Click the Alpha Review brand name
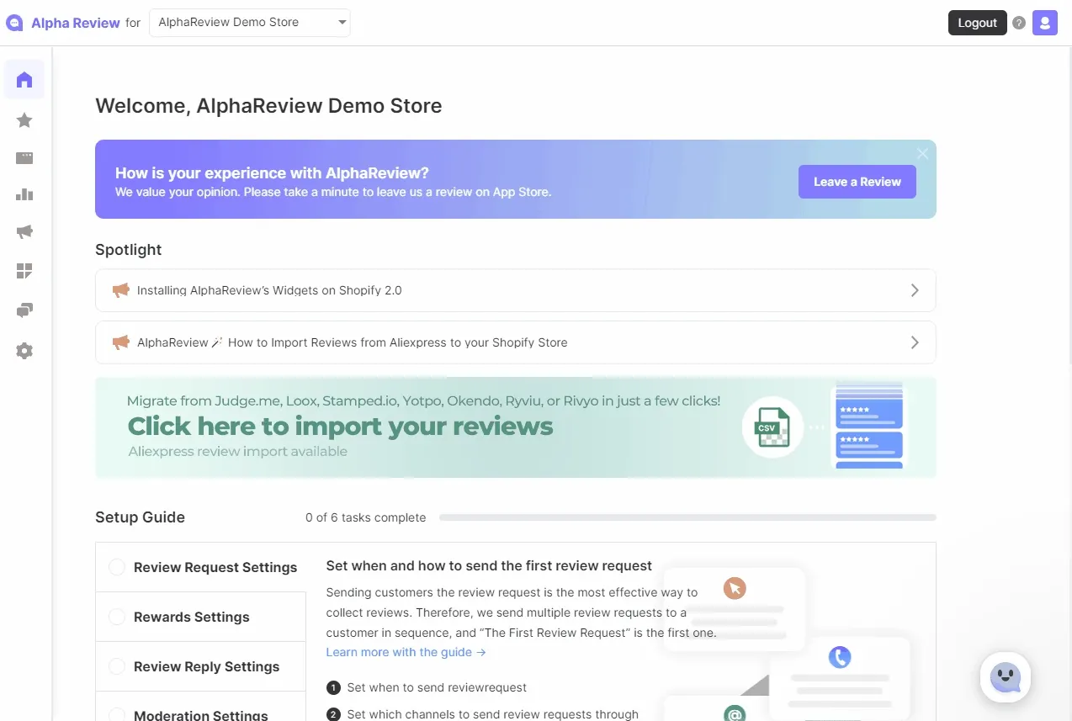Screen dimensions: 1072x721 coord(76,23)
